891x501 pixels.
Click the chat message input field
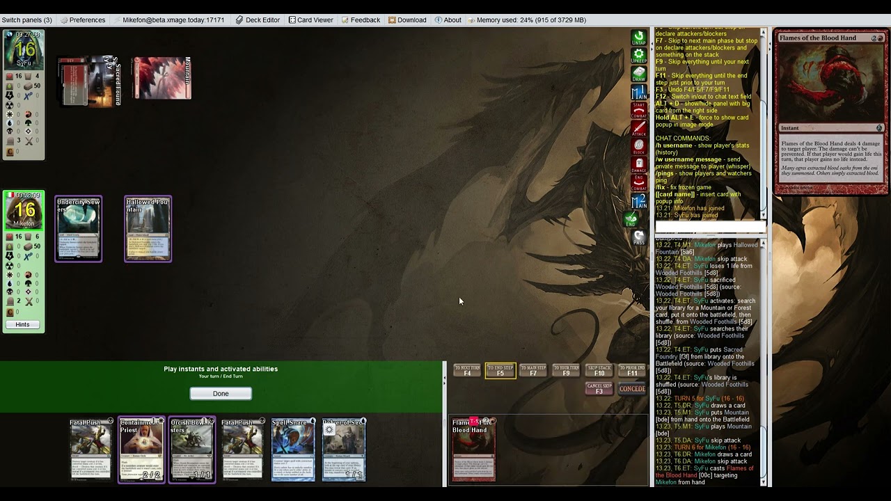(x=710, y=228)
